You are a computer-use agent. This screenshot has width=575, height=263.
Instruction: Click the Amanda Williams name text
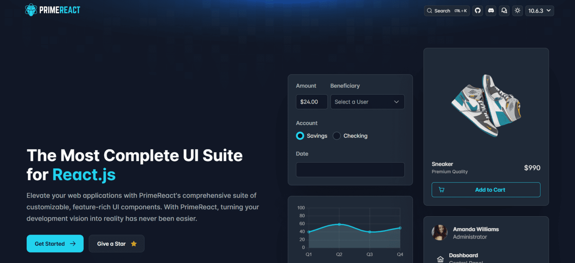tap(476, 229)
